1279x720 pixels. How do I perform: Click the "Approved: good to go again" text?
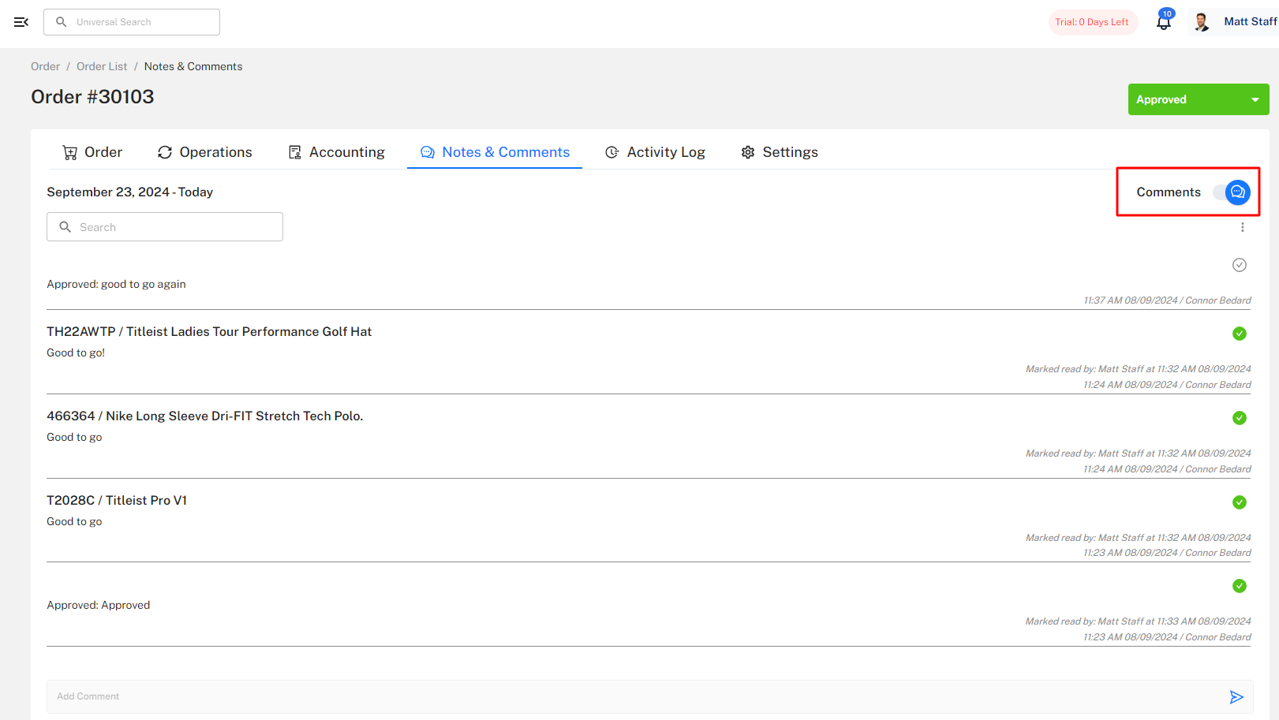tap(116, 284)
